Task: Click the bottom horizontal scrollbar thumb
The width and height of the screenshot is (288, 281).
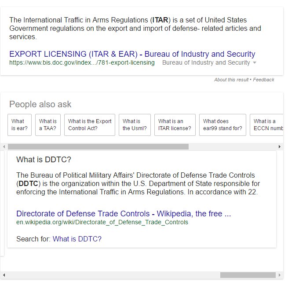Action: coord(248,275)
